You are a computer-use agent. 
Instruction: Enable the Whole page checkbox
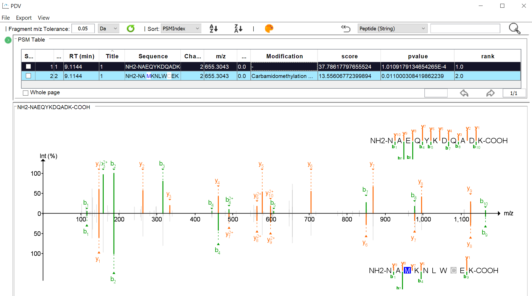click(x=25, y=92)
